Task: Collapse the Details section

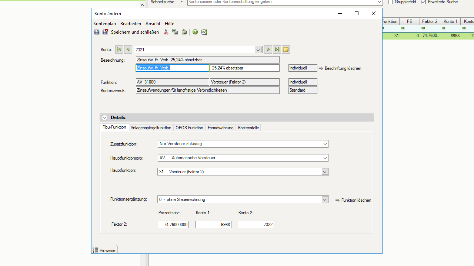Action: pos(105,117)
